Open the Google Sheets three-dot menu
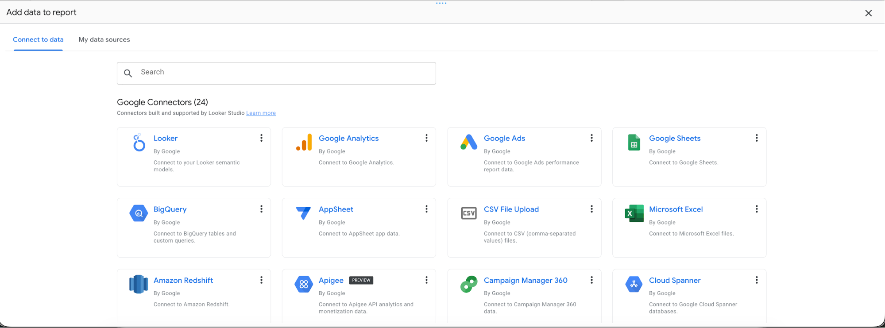885x328 pixels. tap(757, 138)
